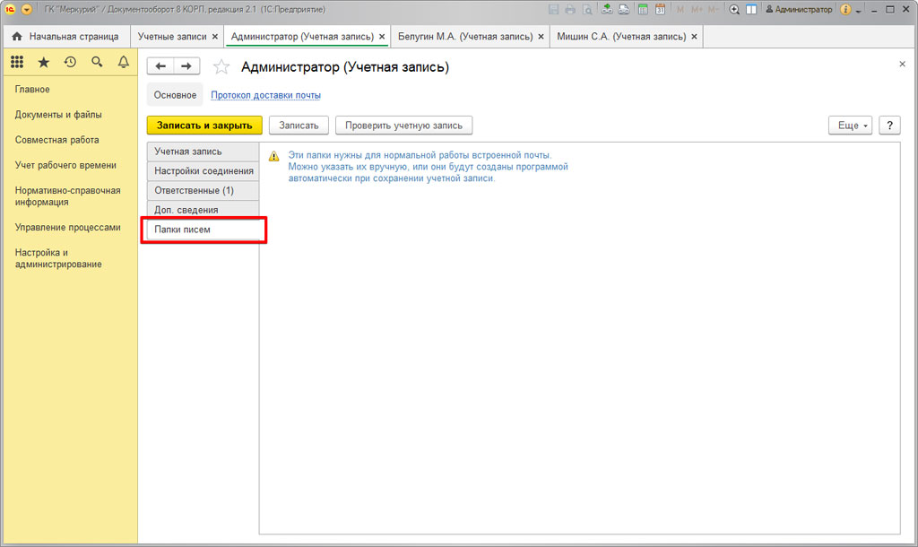Click Проверить учетную запись button

pos(403,126)
